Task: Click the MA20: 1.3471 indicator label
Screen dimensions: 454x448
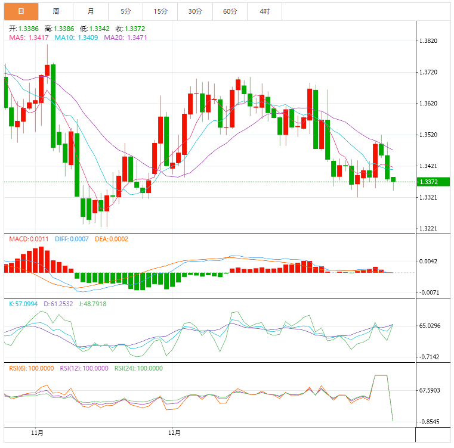Action: click(125, 38)
